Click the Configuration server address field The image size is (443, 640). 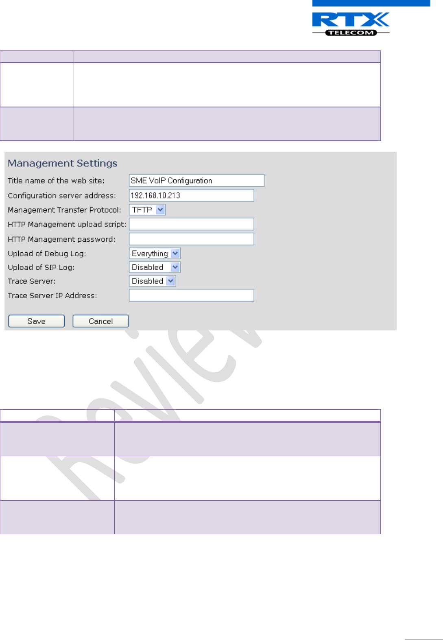click(192, 195)
